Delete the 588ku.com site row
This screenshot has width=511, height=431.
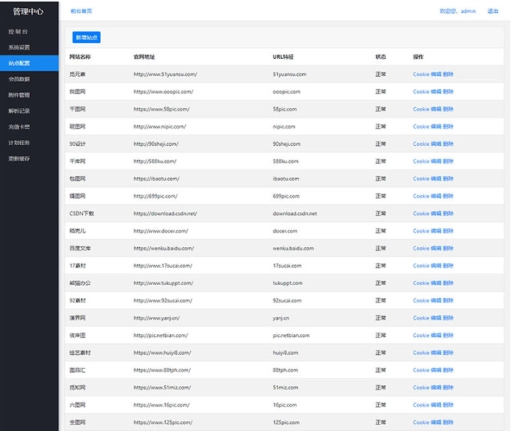[x=448, y=161]
